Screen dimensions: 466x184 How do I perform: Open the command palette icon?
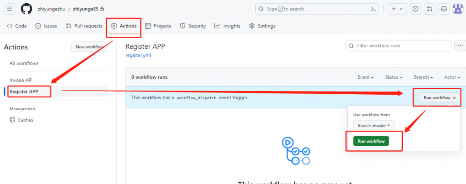[373, 9]
